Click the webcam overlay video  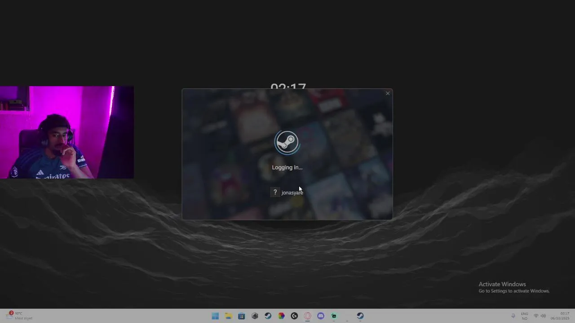tap(67, 132)
